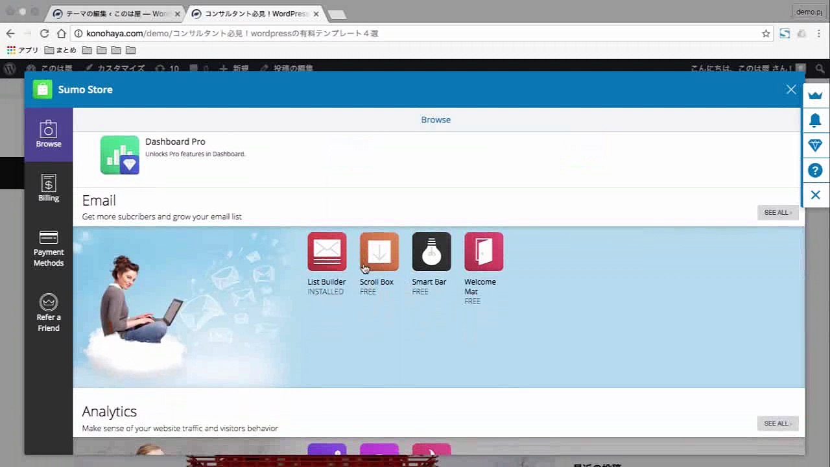Click the WordPress logo in admin bar

pos(10,68)
